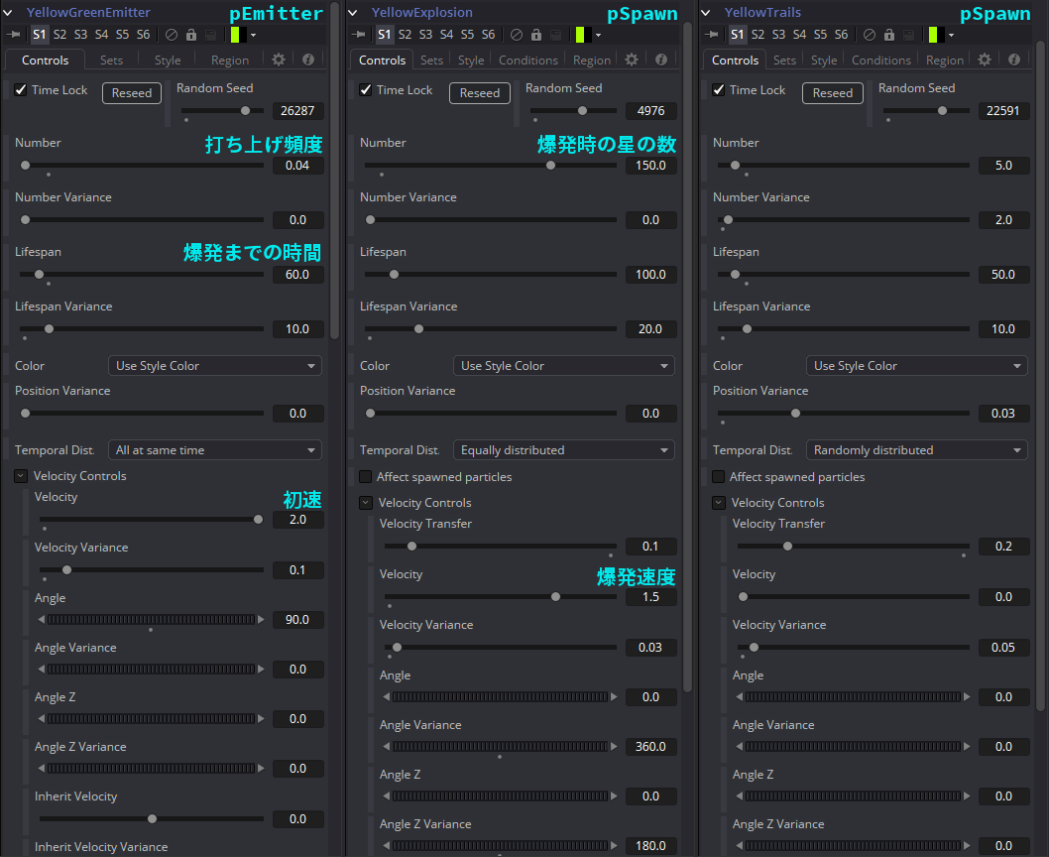Select S2 settings slot on YellowGreenEmitter

60,34
